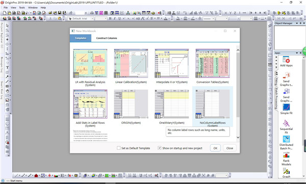306x184 pixels.
Task: Select the Text tool (T) in left toolbar
Action: coord(7,67)
